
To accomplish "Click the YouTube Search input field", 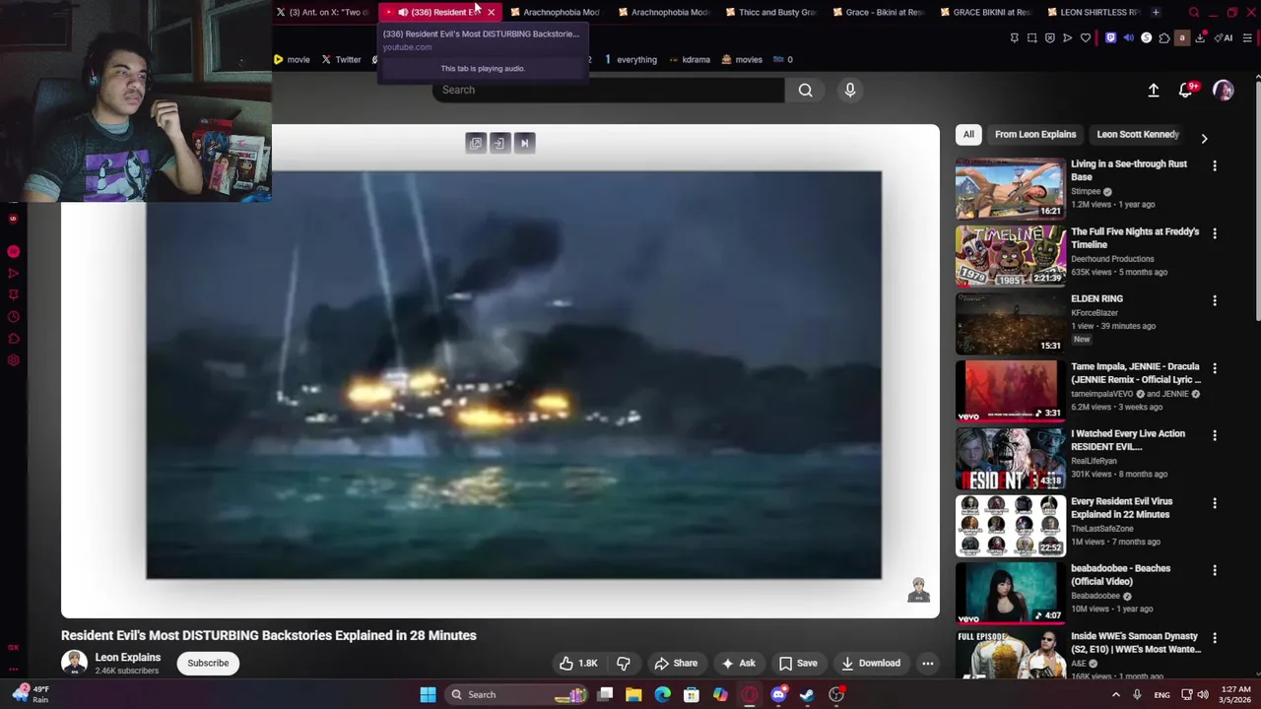I will 608,90.
